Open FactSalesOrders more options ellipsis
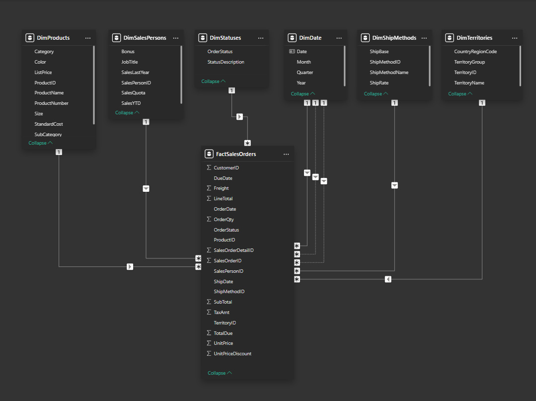This screenshot has width=536, height=401. 286,154
